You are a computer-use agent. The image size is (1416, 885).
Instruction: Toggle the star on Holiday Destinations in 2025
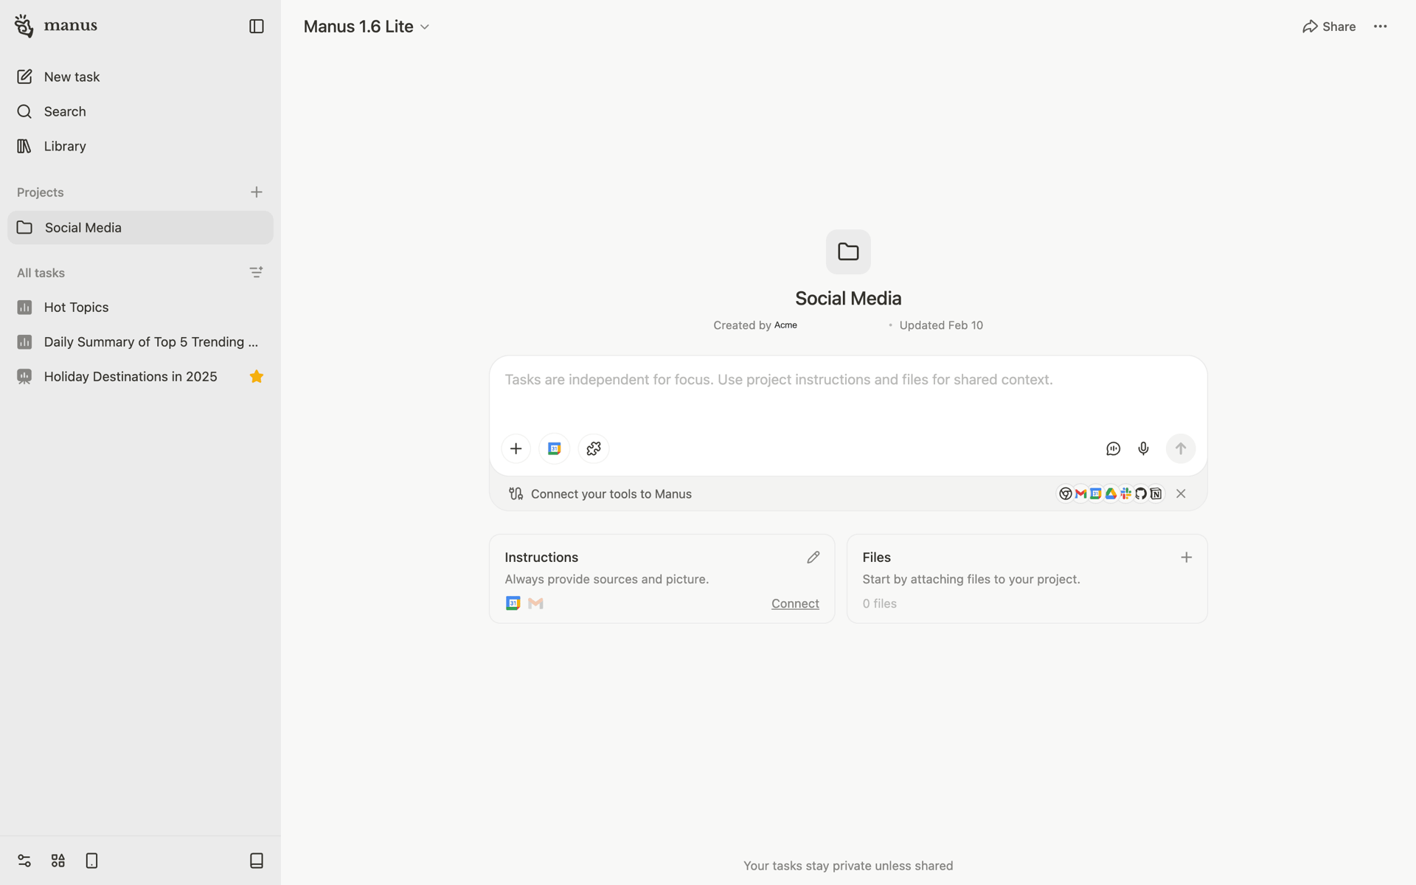click(x=257, y=377)
